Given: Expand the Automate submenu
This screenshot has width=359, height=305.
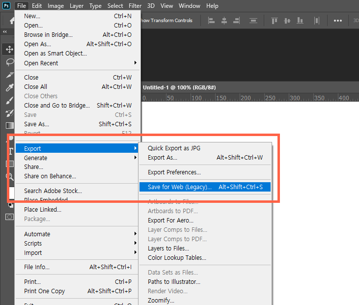Looking at the screenshot, I should coord(77,234).
